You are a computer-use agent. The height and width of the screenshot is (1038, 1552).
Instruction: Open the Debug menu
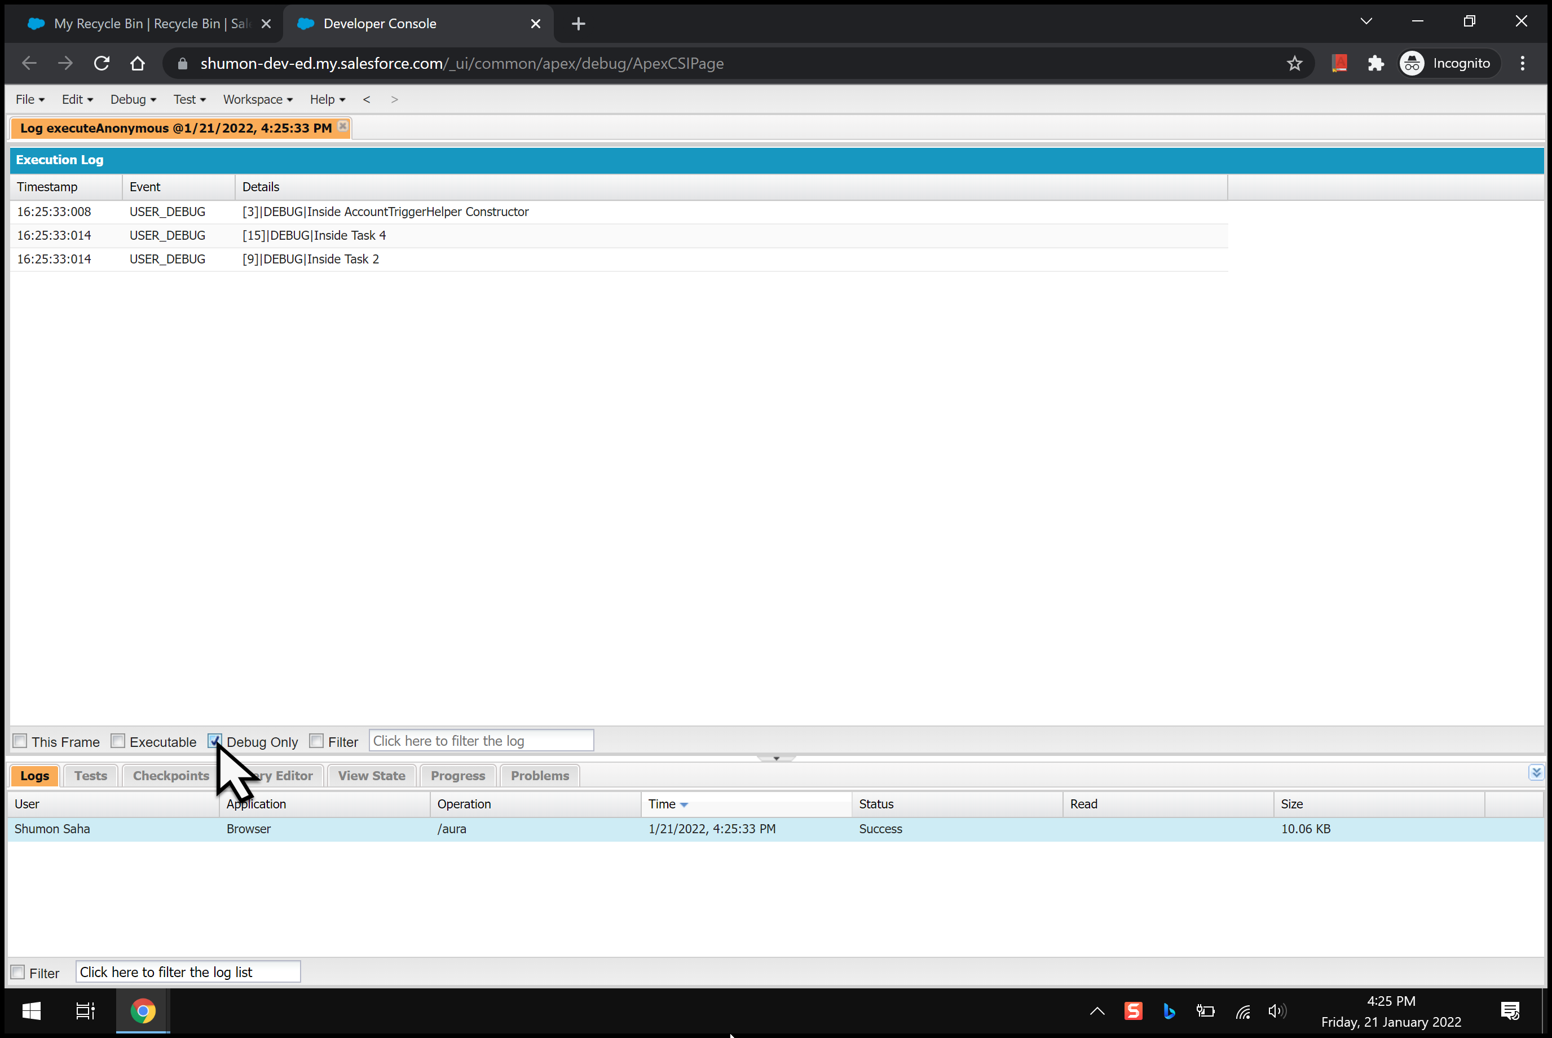tap(133, 99)
